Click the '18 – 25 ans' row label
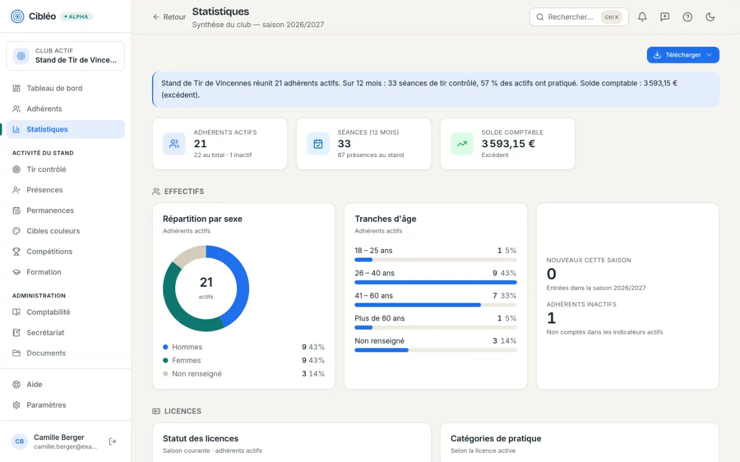Screen dimensions: 740x462 (x=373, y=251)
